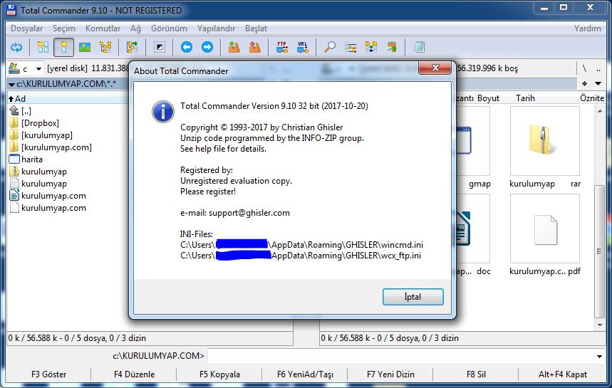This screenshot has width=612, height=388.
Task: Click the blue info icon in About dialog
Action: (x=163, y=112)
